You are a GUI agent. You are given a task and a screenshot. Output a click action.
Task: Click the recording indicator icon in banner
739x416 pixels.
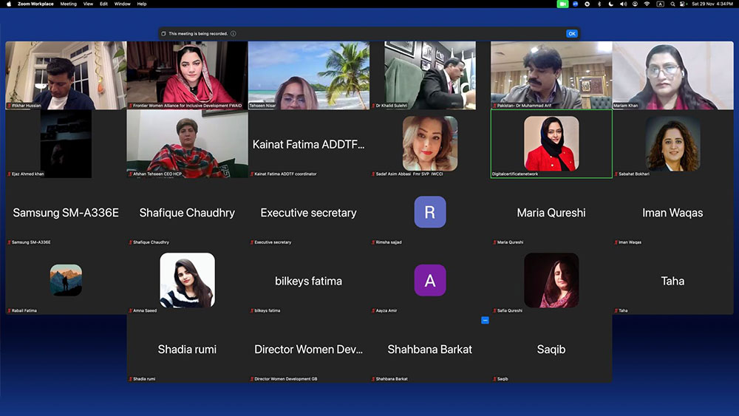[164, 33]
